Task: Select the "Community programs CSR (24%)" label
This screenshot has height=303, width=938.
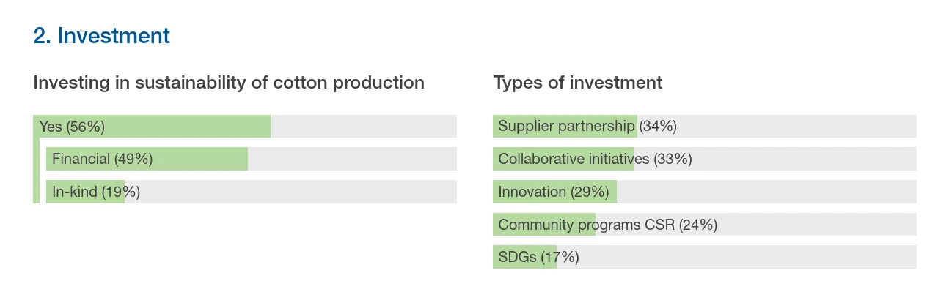Action: [607, 225]
